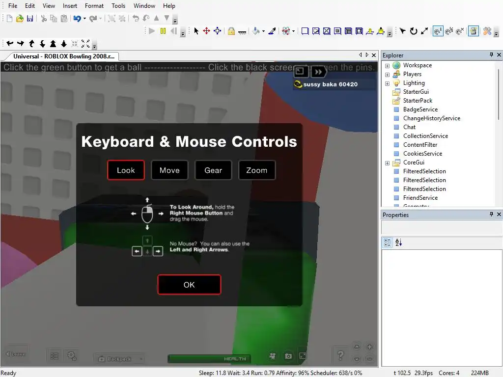The width and height of the screenshot is (503, 377).
Task: Expand the Workspace tree node
Action: click(387, 66)
